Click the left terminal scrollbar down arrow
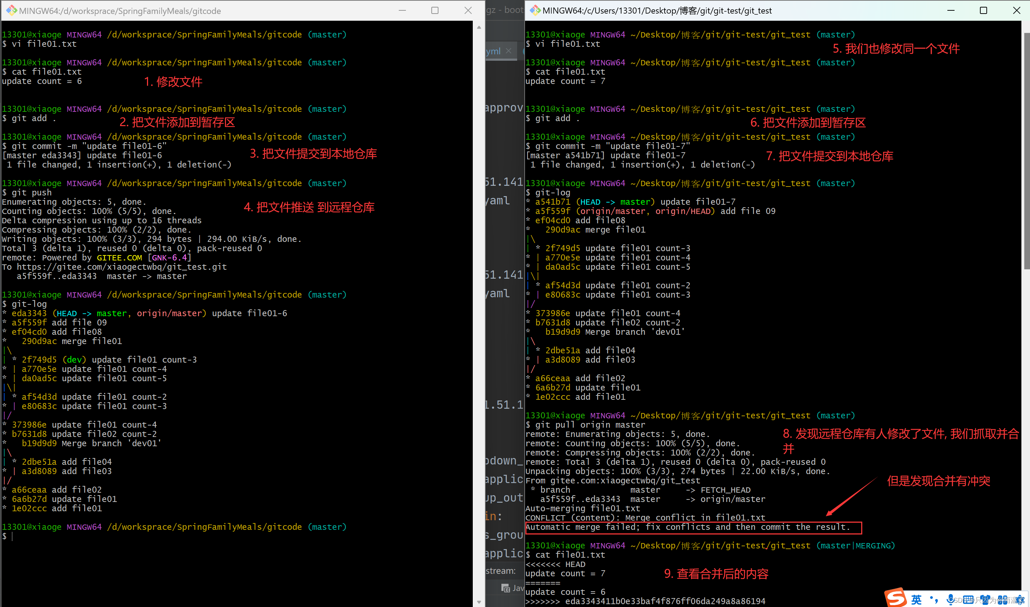Screen dimensions: 1030x607 (479, 602)
